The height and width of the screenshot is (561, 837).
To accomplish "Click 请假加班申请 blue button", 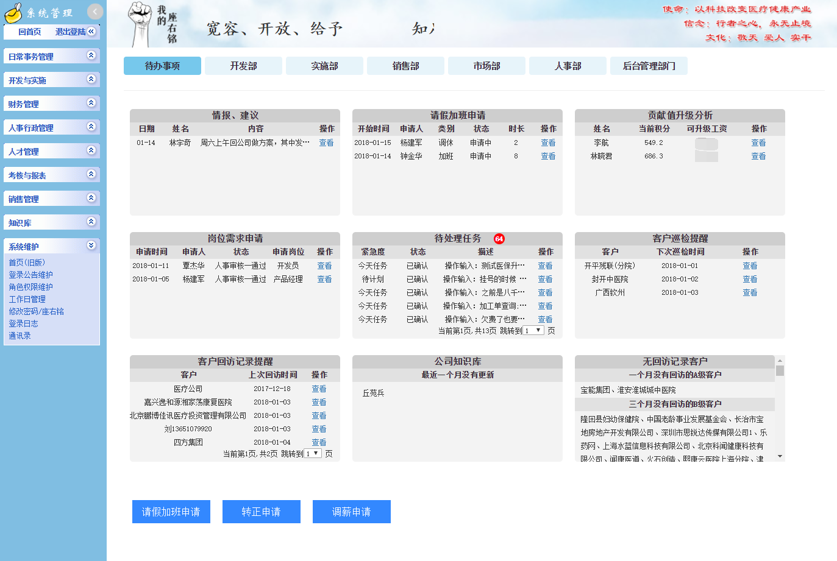I will pyautogui.click(x=171, y=512).
